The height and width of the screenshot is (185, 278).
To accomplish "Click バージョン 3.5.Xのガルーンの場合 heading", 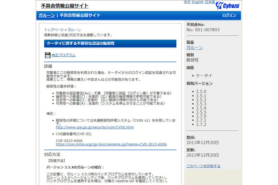I will coord(75,167).
